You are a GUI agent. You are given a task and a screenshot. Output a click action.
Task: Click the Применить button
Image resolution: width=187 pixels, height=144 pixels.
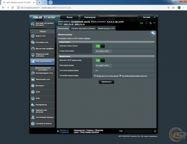point(106,82)
